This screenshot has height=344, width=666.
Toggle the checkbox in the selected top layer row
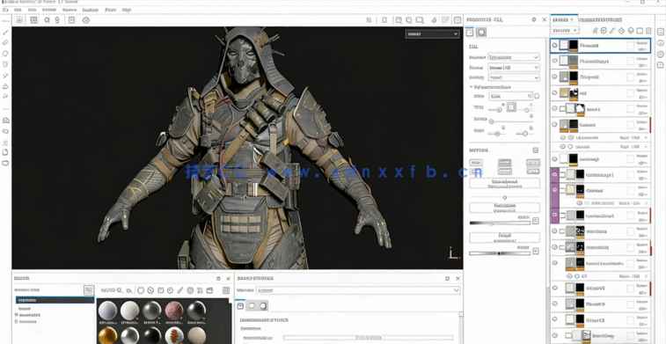pos(631,45)
